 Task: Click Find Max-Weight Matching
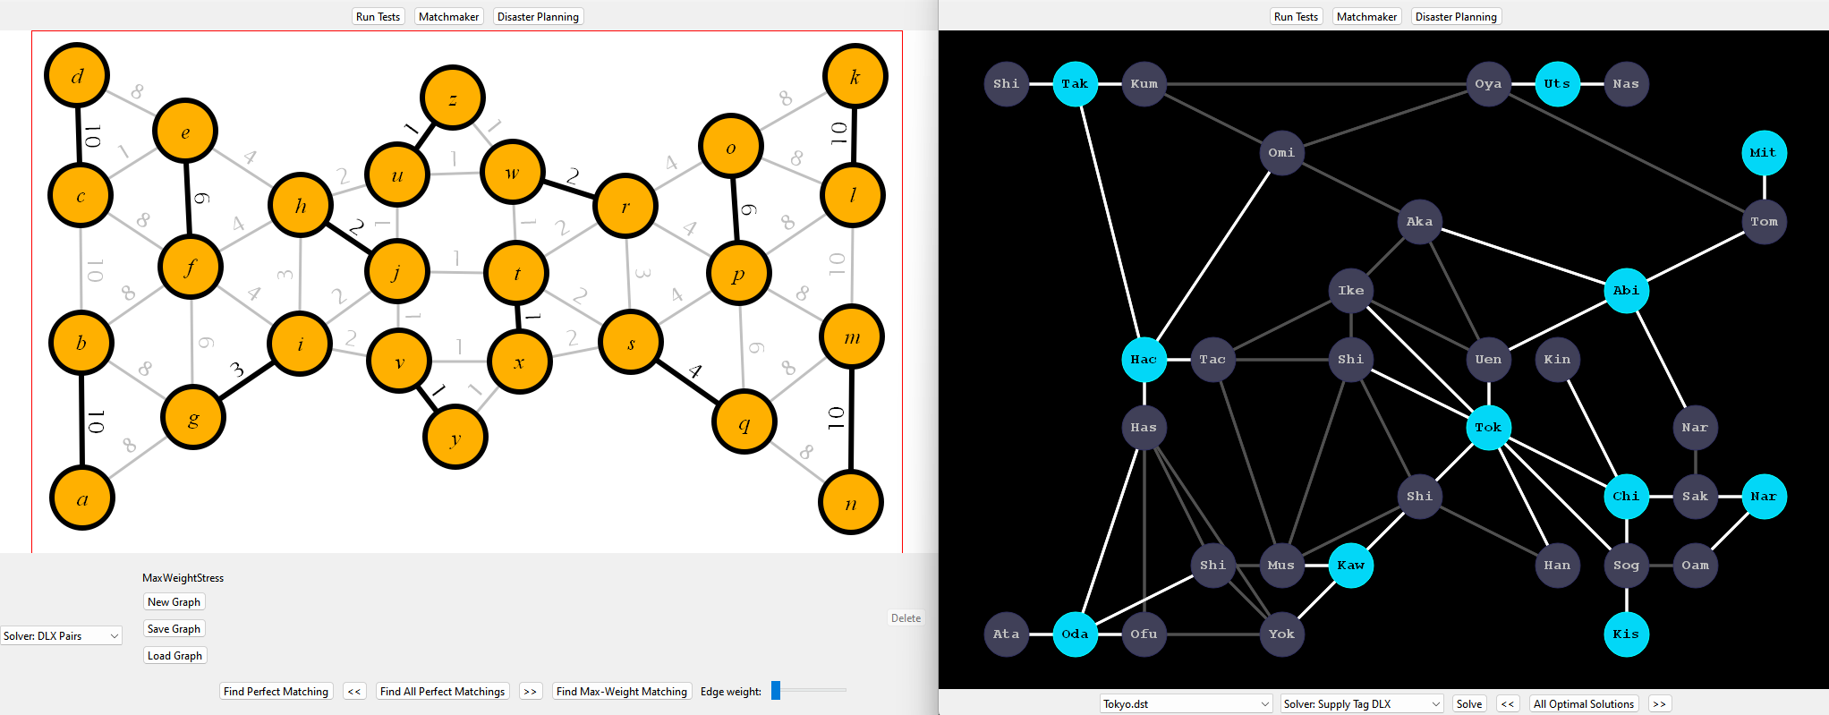[x=621, y=692]
